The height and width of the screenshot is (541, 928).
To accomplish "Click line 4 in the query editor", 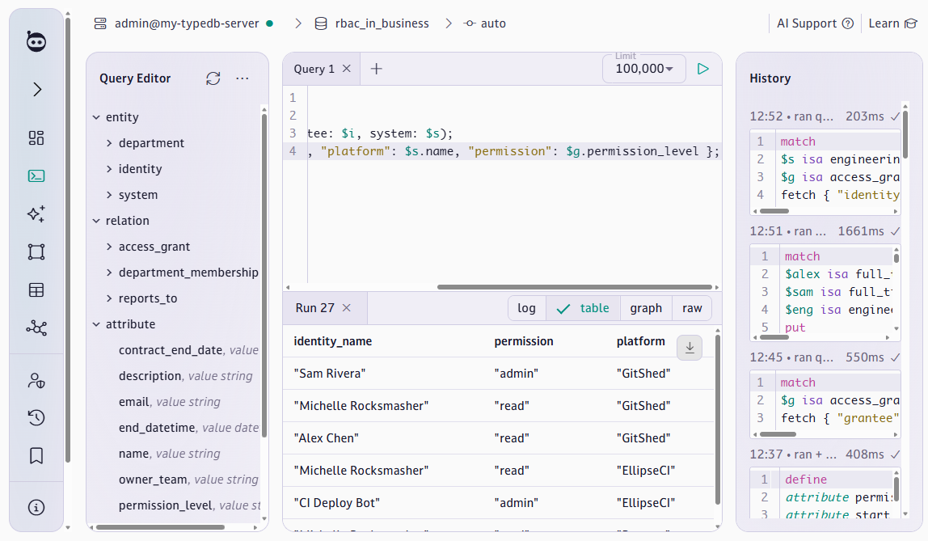I will (x=513, y=151).
